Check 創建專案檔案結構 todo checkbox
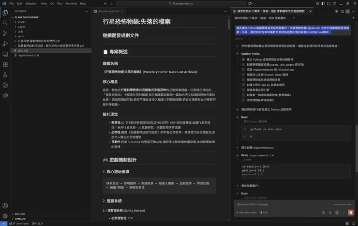 click(x=243, y=64)
